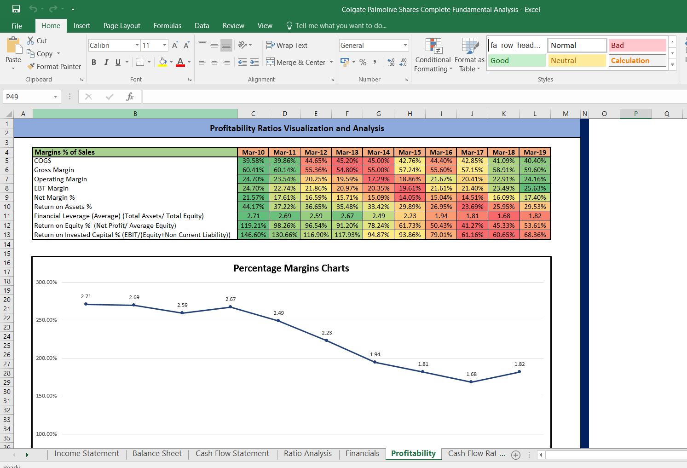
Task: Click the Orientation text rotate icon
Action: (x=242, y=45)
